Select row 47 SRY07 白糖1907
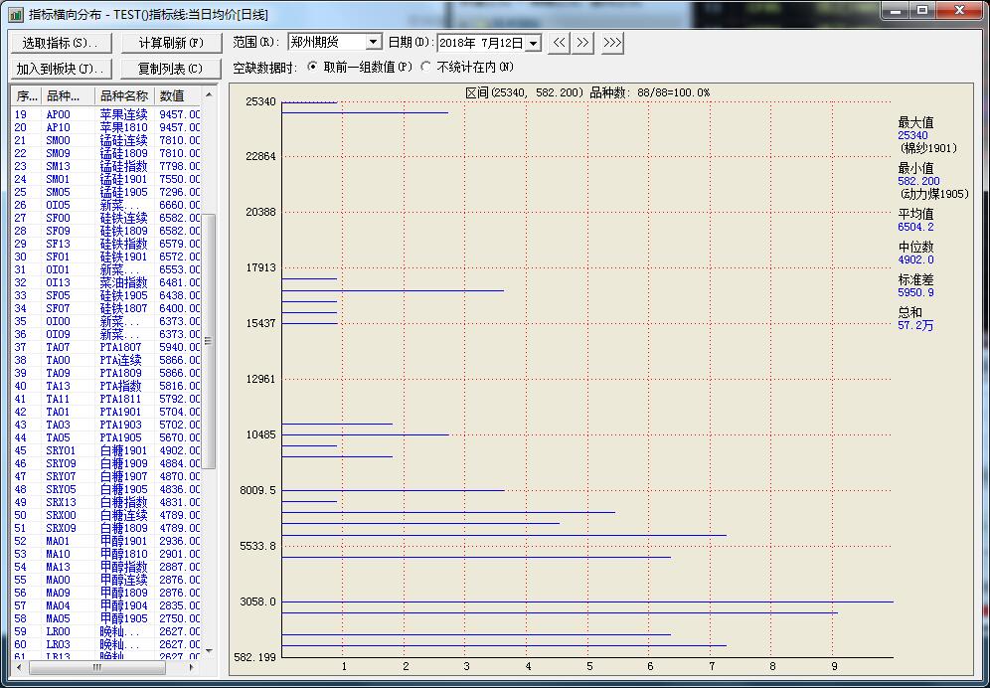Viewport: 990px width, 688px height. 106,476
